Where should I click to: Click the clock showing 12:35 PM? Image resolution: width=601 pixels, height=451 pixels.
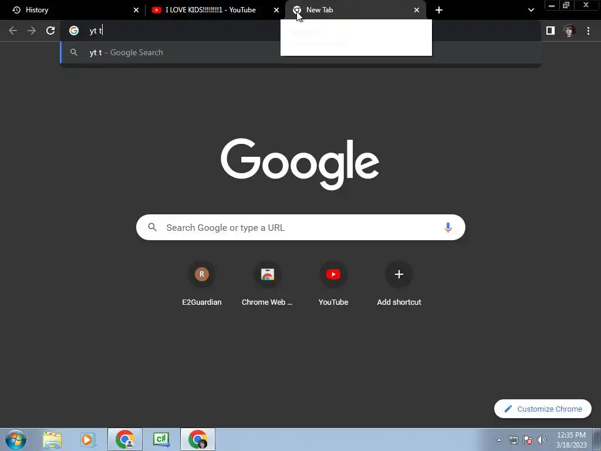click(571, 440)
